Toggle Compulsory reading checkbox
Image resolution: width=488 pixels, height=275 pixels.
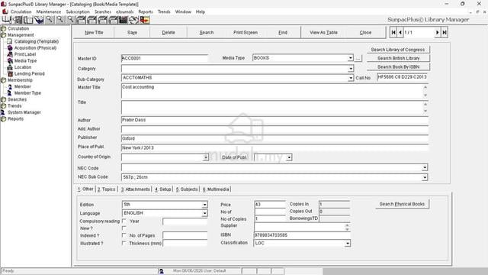coord(124,221)
